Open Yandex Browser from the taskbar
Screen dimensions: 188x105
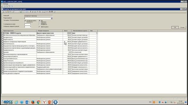(x=44, y=102)
